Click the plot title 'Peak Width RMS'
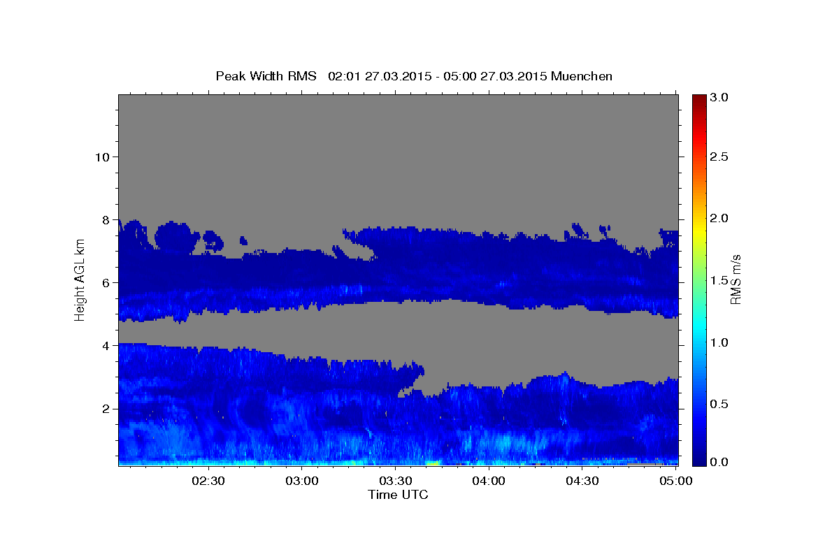 [266, 76]
